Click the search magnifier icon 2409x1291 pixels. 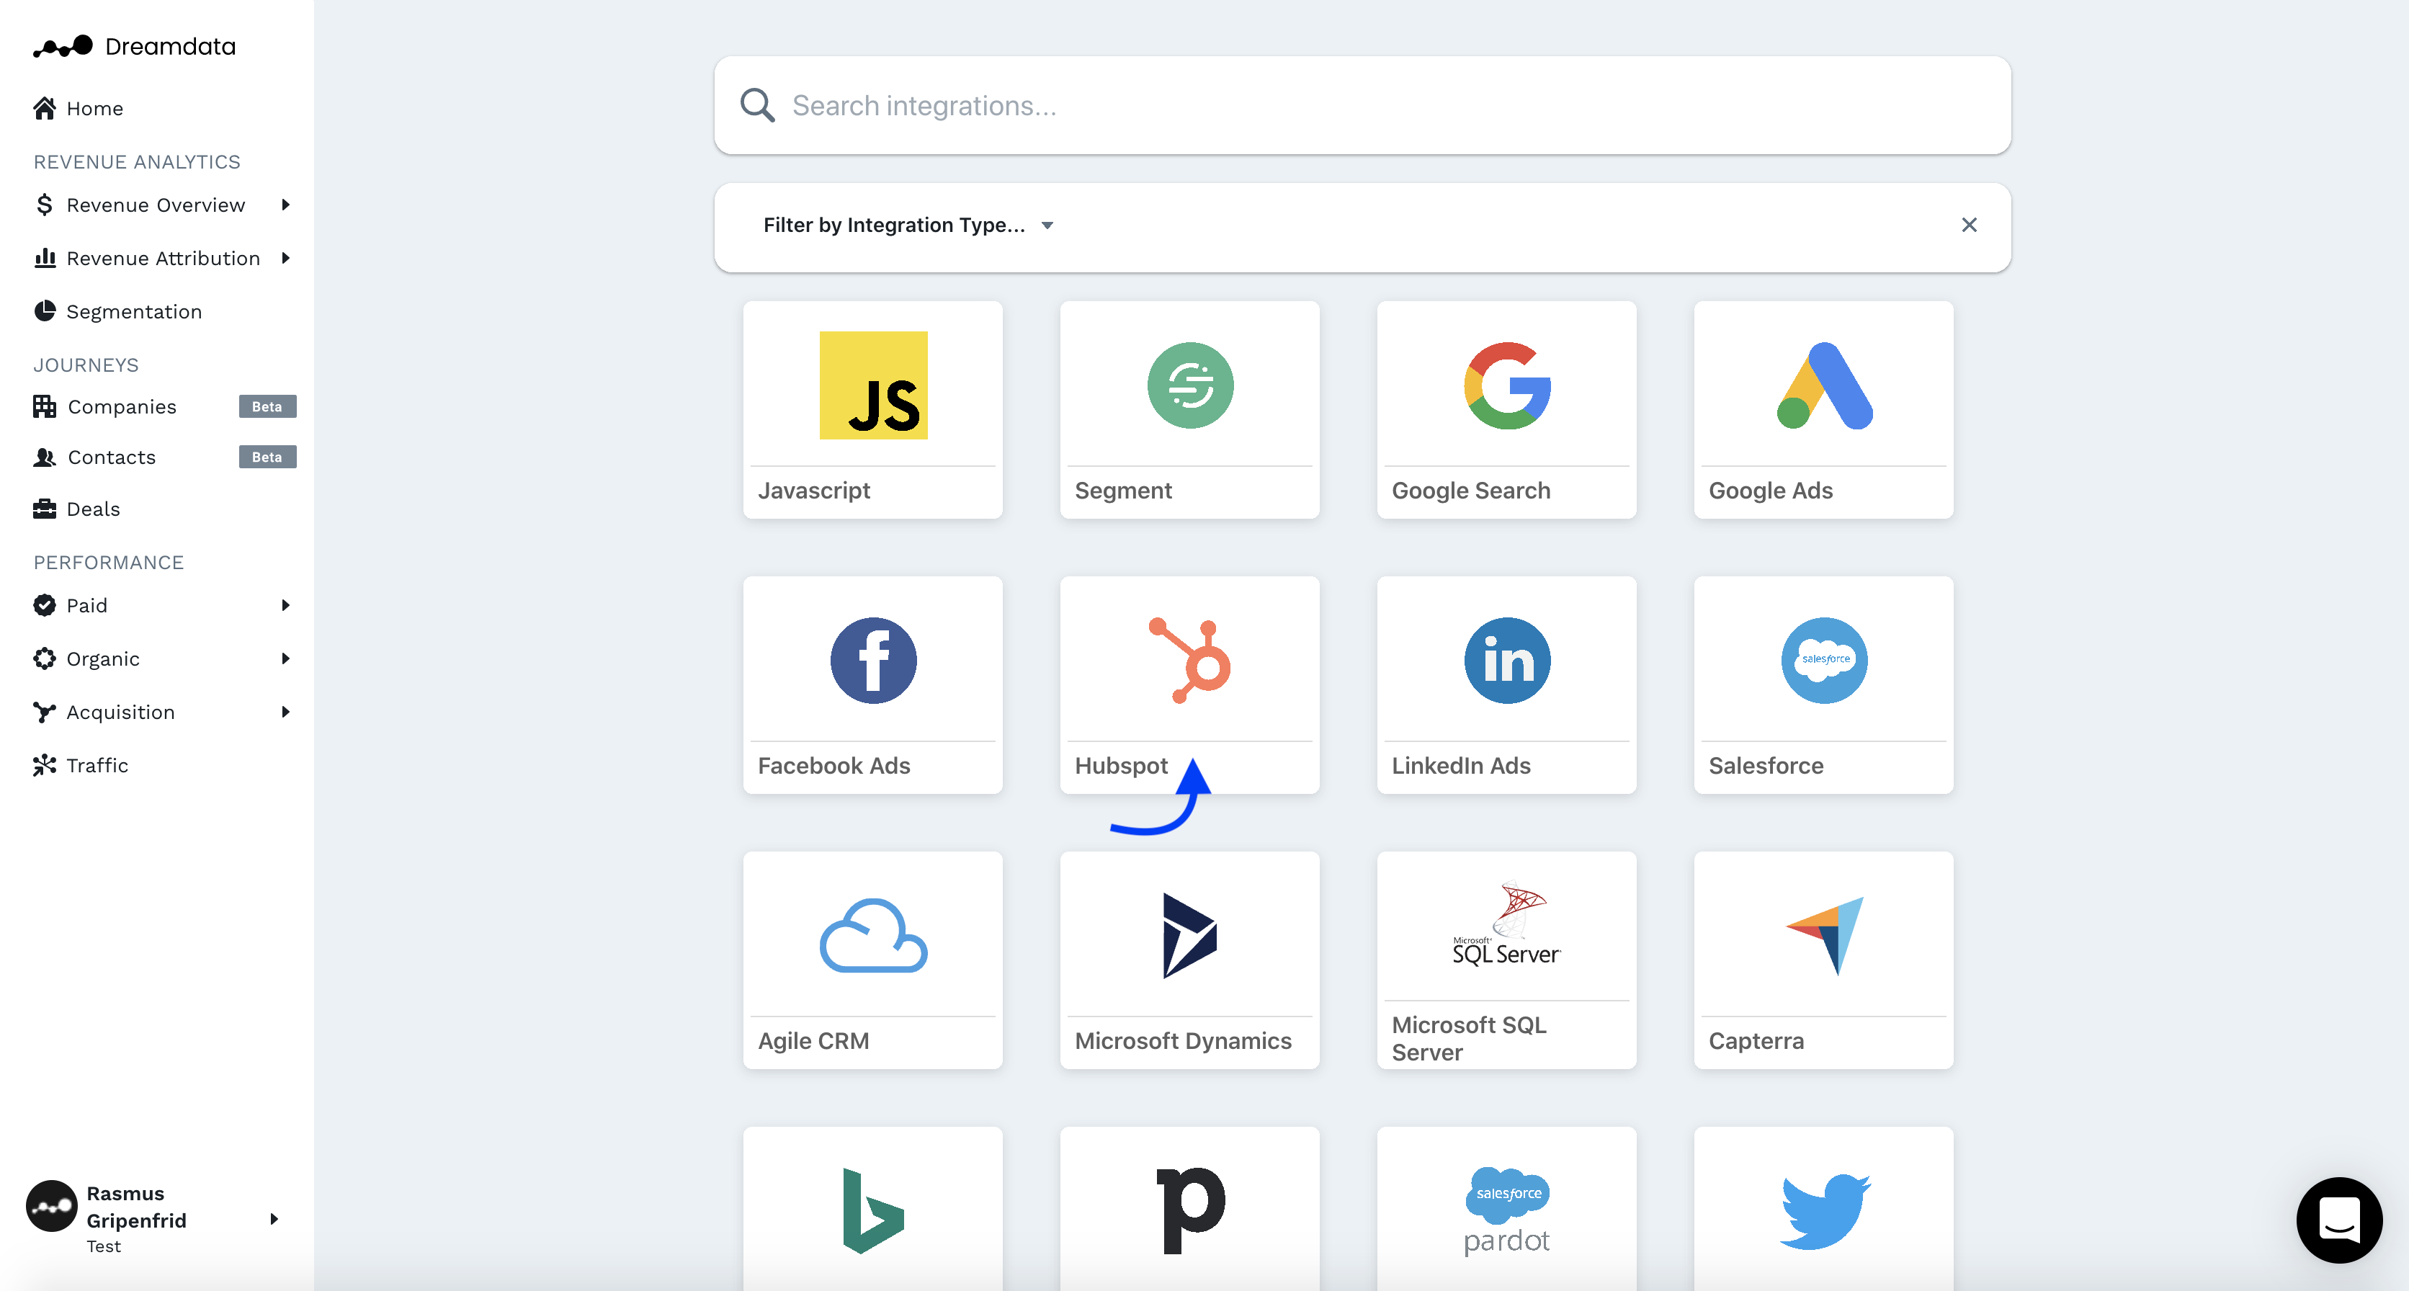tap(756, 106)
